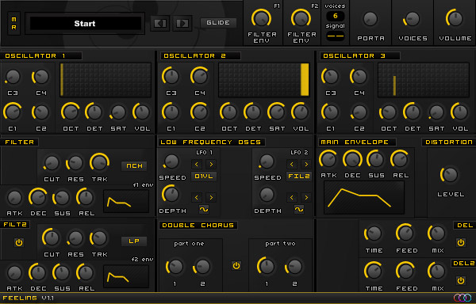This screenshot has height=304, width=476.
Task: Toggle the DEL2 power button
Action: pos(461,280)
